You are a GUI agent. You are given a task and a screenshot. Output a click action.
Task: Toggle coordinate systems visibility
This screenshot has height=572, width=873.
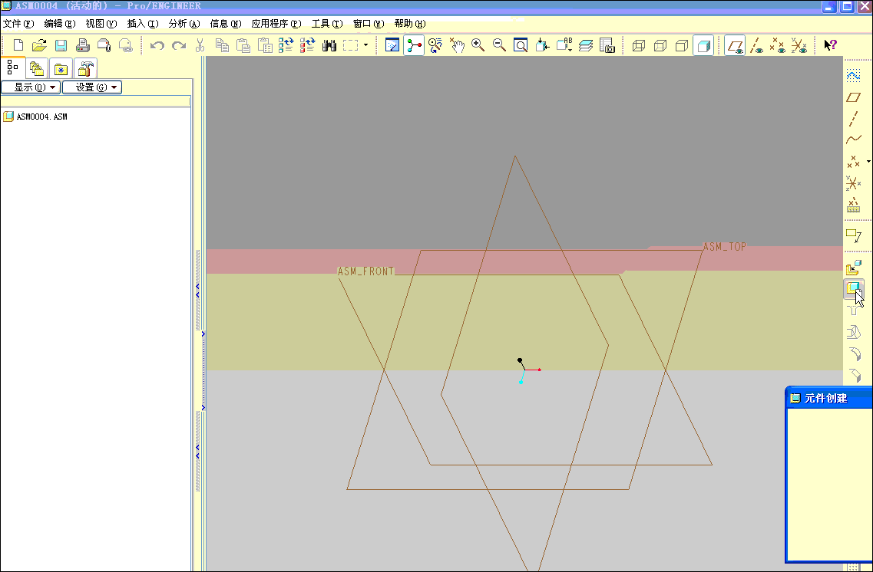pyautogui.click(x=799, y=45)
